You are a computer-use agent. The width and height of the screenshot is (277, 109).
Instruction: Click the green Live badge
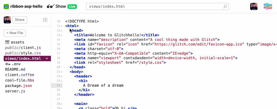pyautogui.click(x=72, y=7)
